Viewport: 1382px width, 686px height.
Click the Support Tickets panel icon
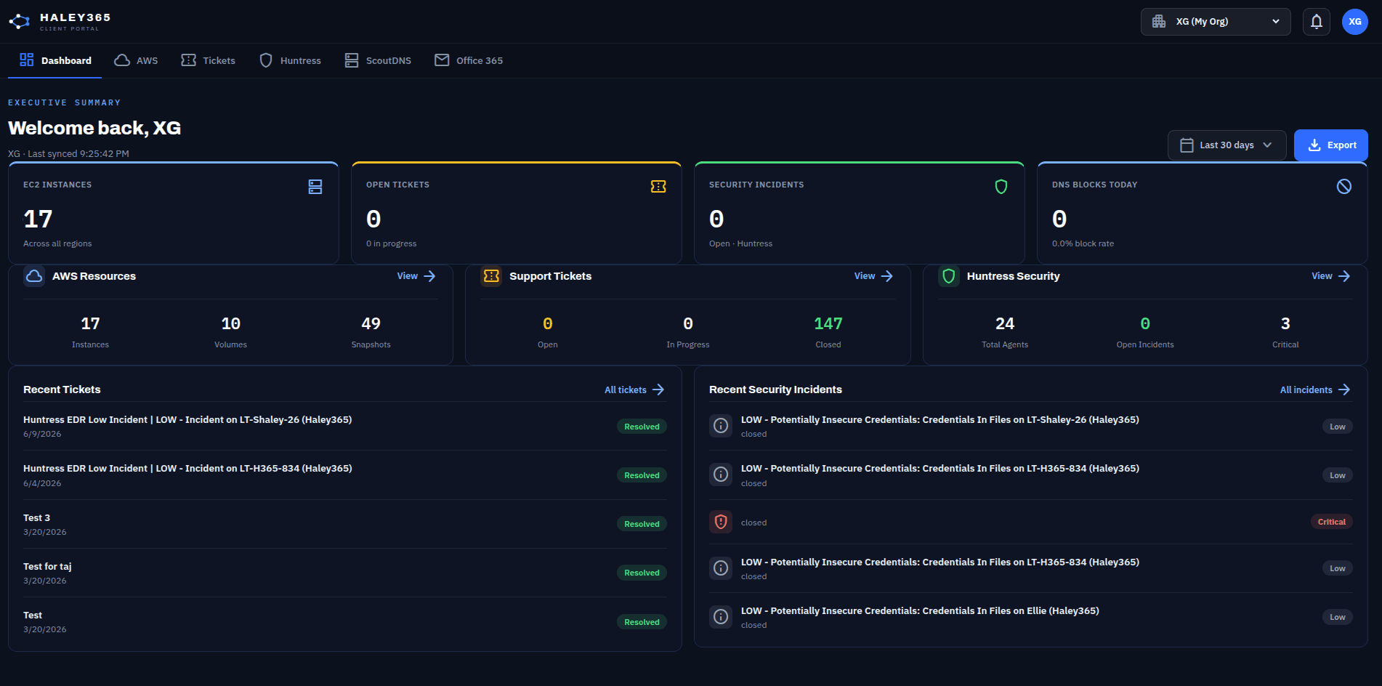[x=491, y=276]
